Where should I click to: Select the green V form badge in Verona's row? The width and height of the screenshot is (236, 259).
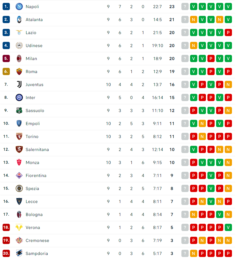pos(228,228)
